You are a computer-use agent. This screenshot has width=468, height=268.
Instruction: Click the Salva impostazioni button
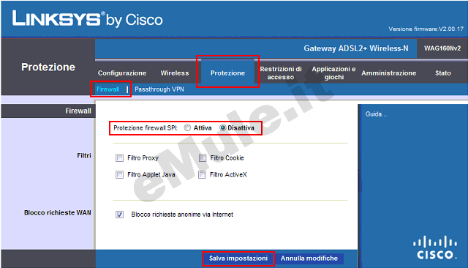tap(238, 258)
